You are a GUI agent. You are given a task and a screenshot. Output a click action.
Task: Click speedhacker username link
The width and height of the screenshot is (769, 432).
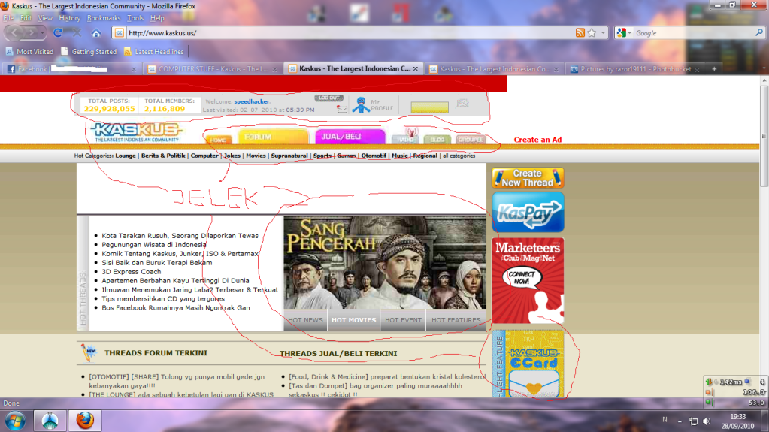click(x=252, y=101)
